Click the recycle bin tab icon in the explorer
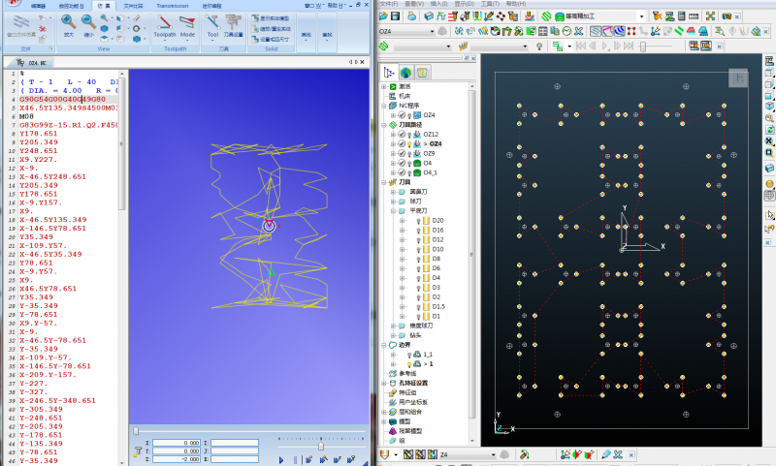This screenshot has height=466, width=776. coord(422,73)
